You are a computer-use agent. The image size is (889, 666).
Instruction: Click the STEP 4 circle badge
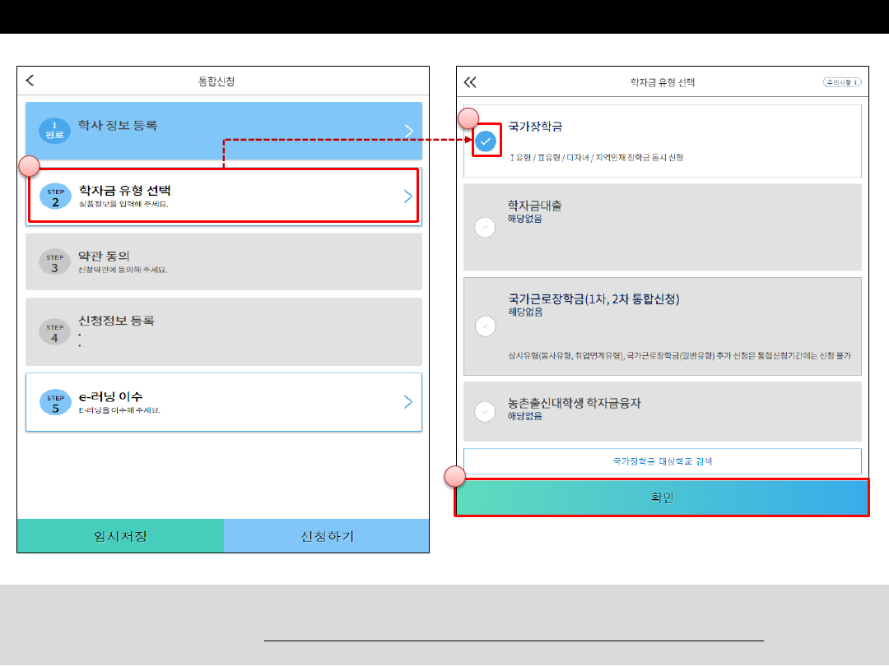54,331
